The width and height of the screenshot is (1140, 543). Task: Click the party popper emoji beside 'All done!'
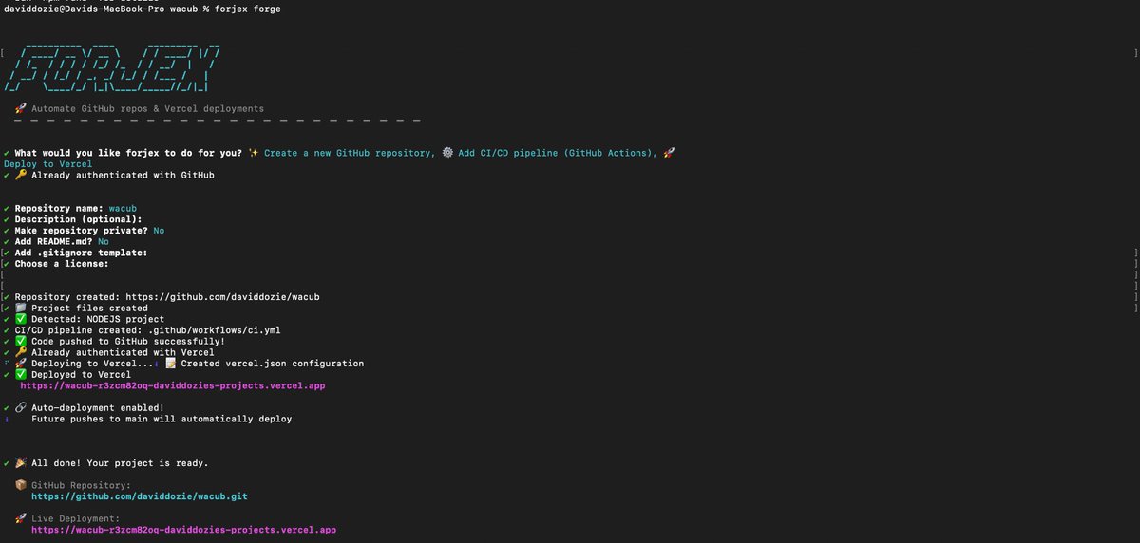click(20, 463)
